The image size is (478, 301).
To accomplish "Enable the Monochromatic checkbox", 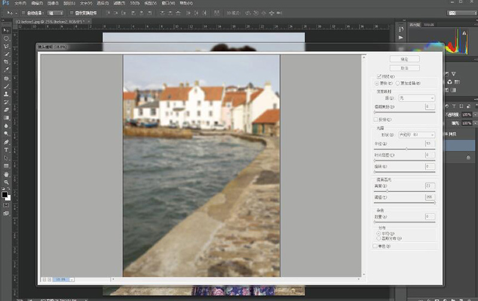I will pos(375,245).
